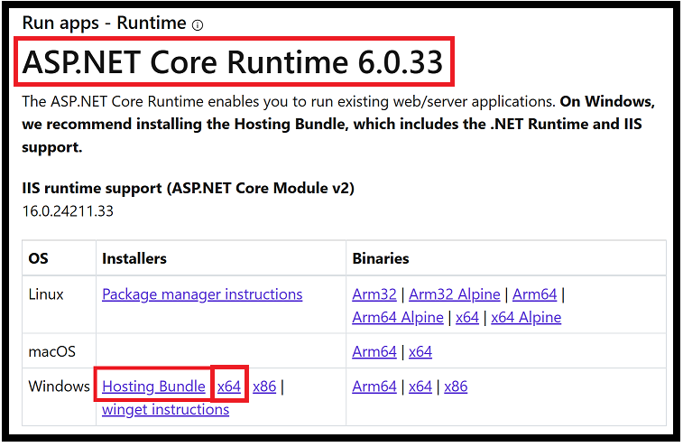Download the Windows Hosting Bundle installer
This screenshot has height=447, width=683.
153,386
